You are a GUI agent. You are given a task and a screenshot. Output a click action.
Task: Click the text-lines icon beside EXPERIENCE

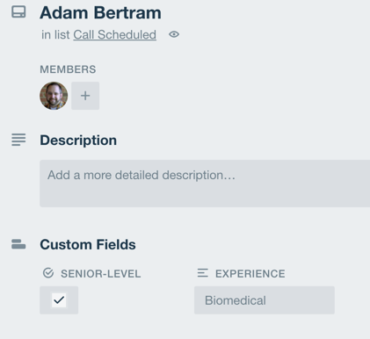coord(203,273)
